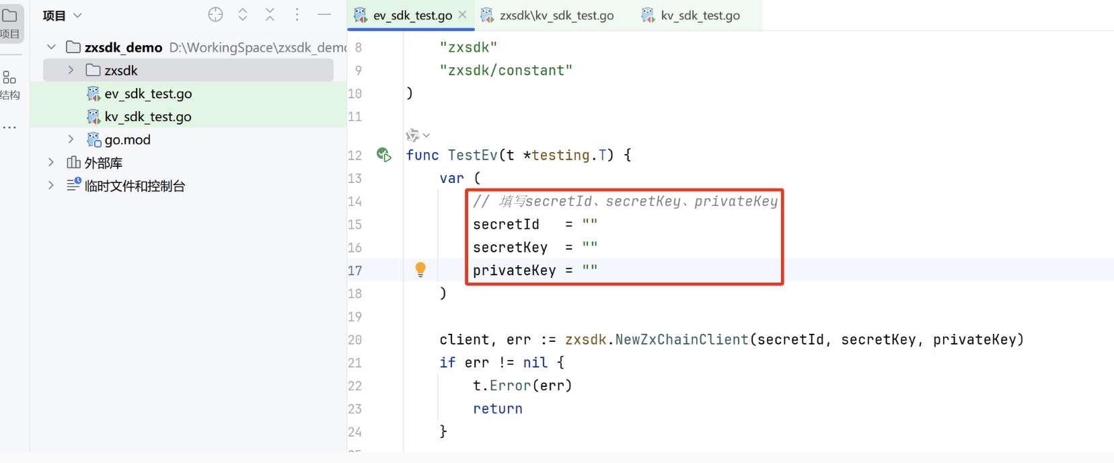This screenshot has height=463, width=1114.
Task: Open the 项目 view dropdown
Action: pyautogui.click(x=62, y=15)
